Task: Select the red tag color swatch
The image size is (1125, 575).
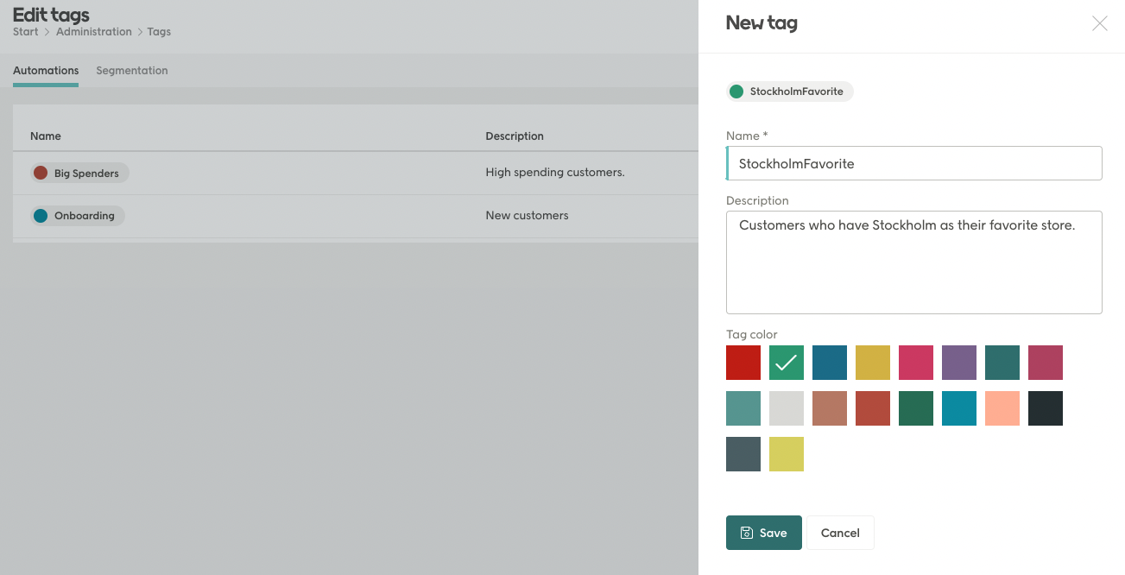Action: tap(743, 363)
